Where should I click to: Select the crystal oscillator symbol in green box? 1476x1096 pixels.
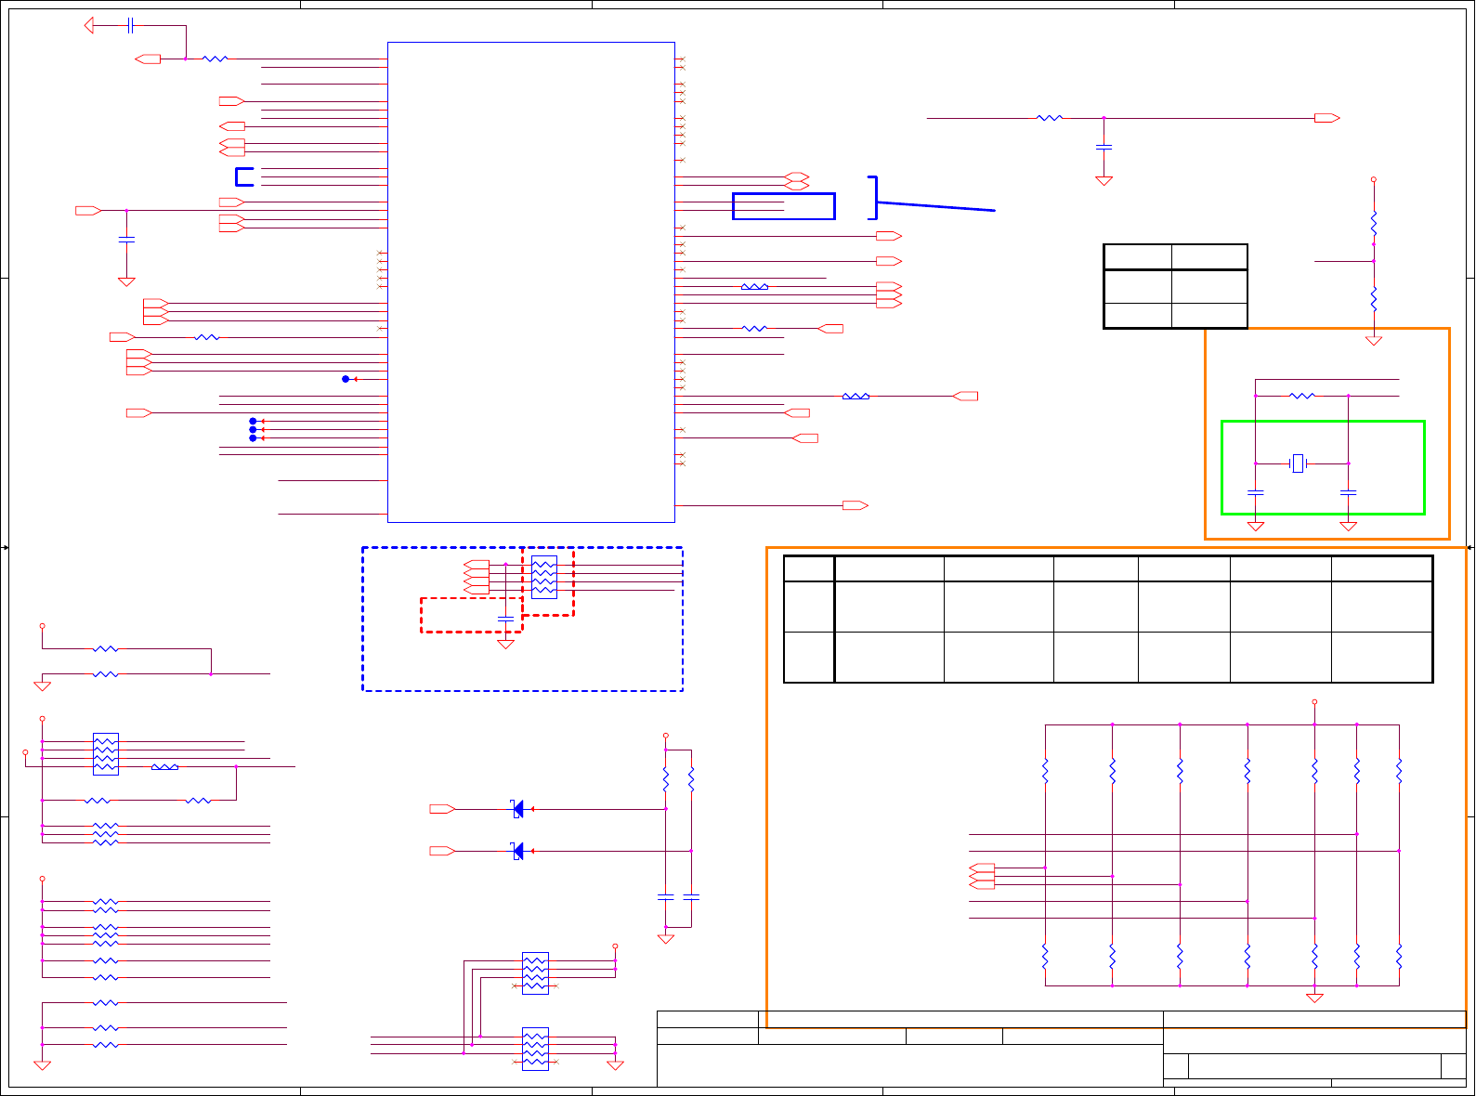(1299, 463)
